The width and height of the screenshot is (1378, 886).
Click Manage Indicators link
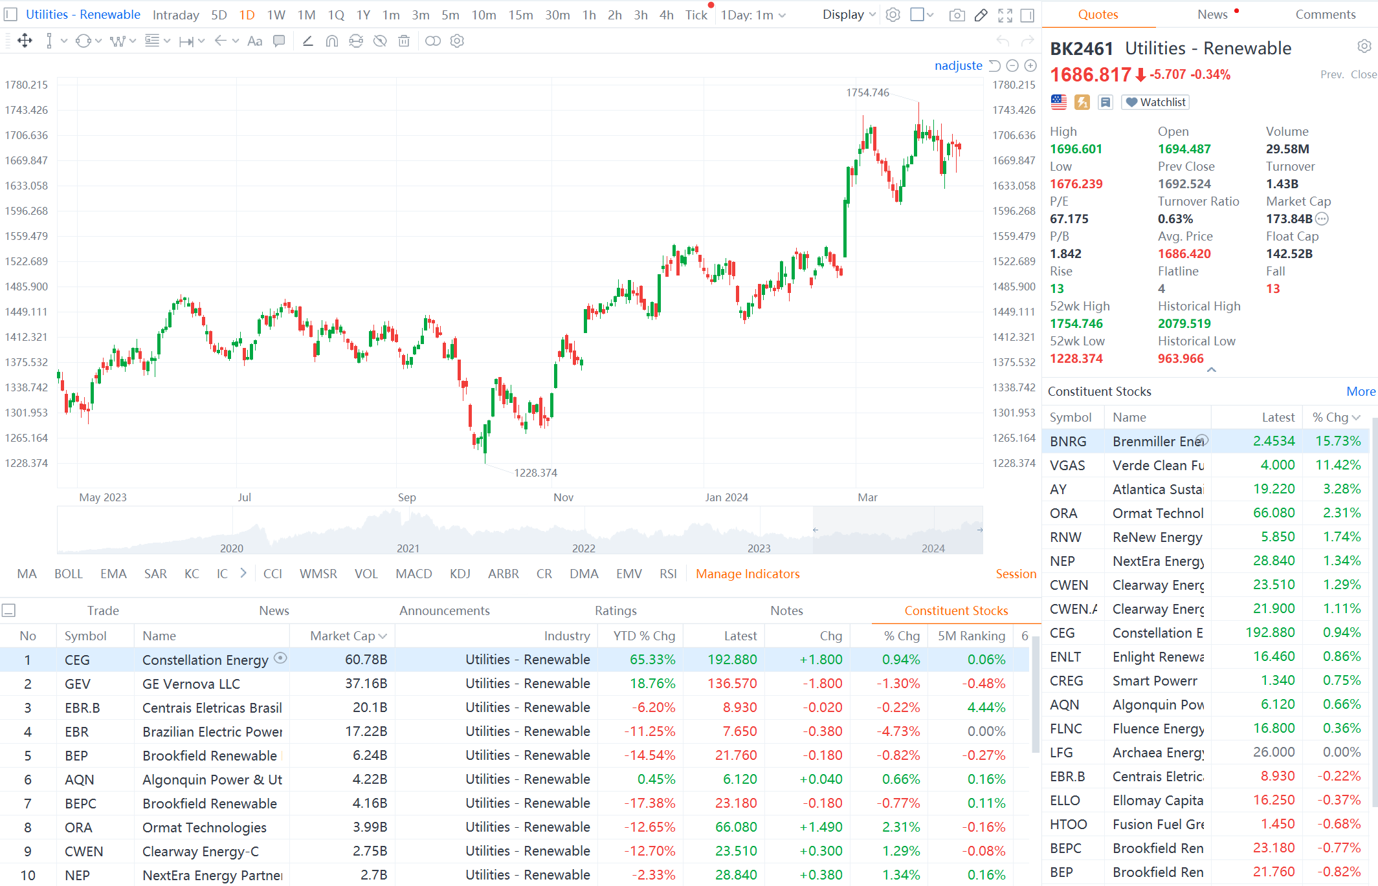[x=748, y=574]
